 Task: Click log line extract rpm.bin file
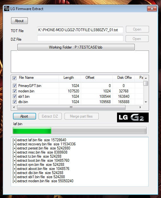tap(38, 165)
